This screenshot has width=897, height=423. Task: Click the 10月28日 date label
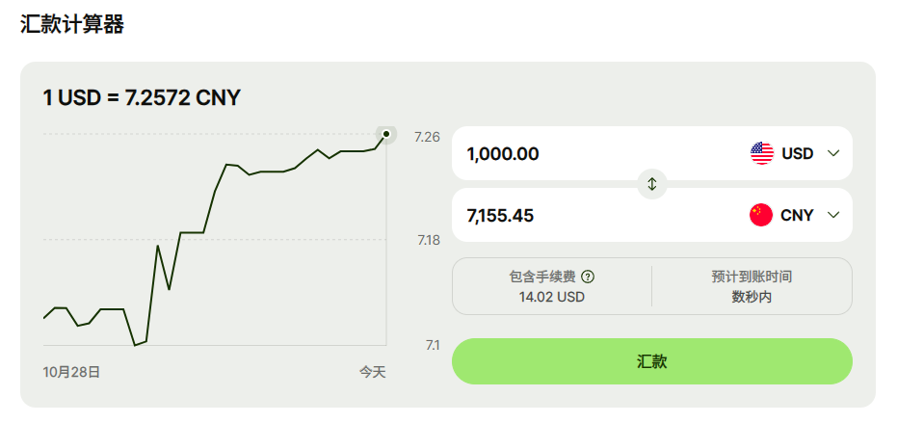coord(71,372)
